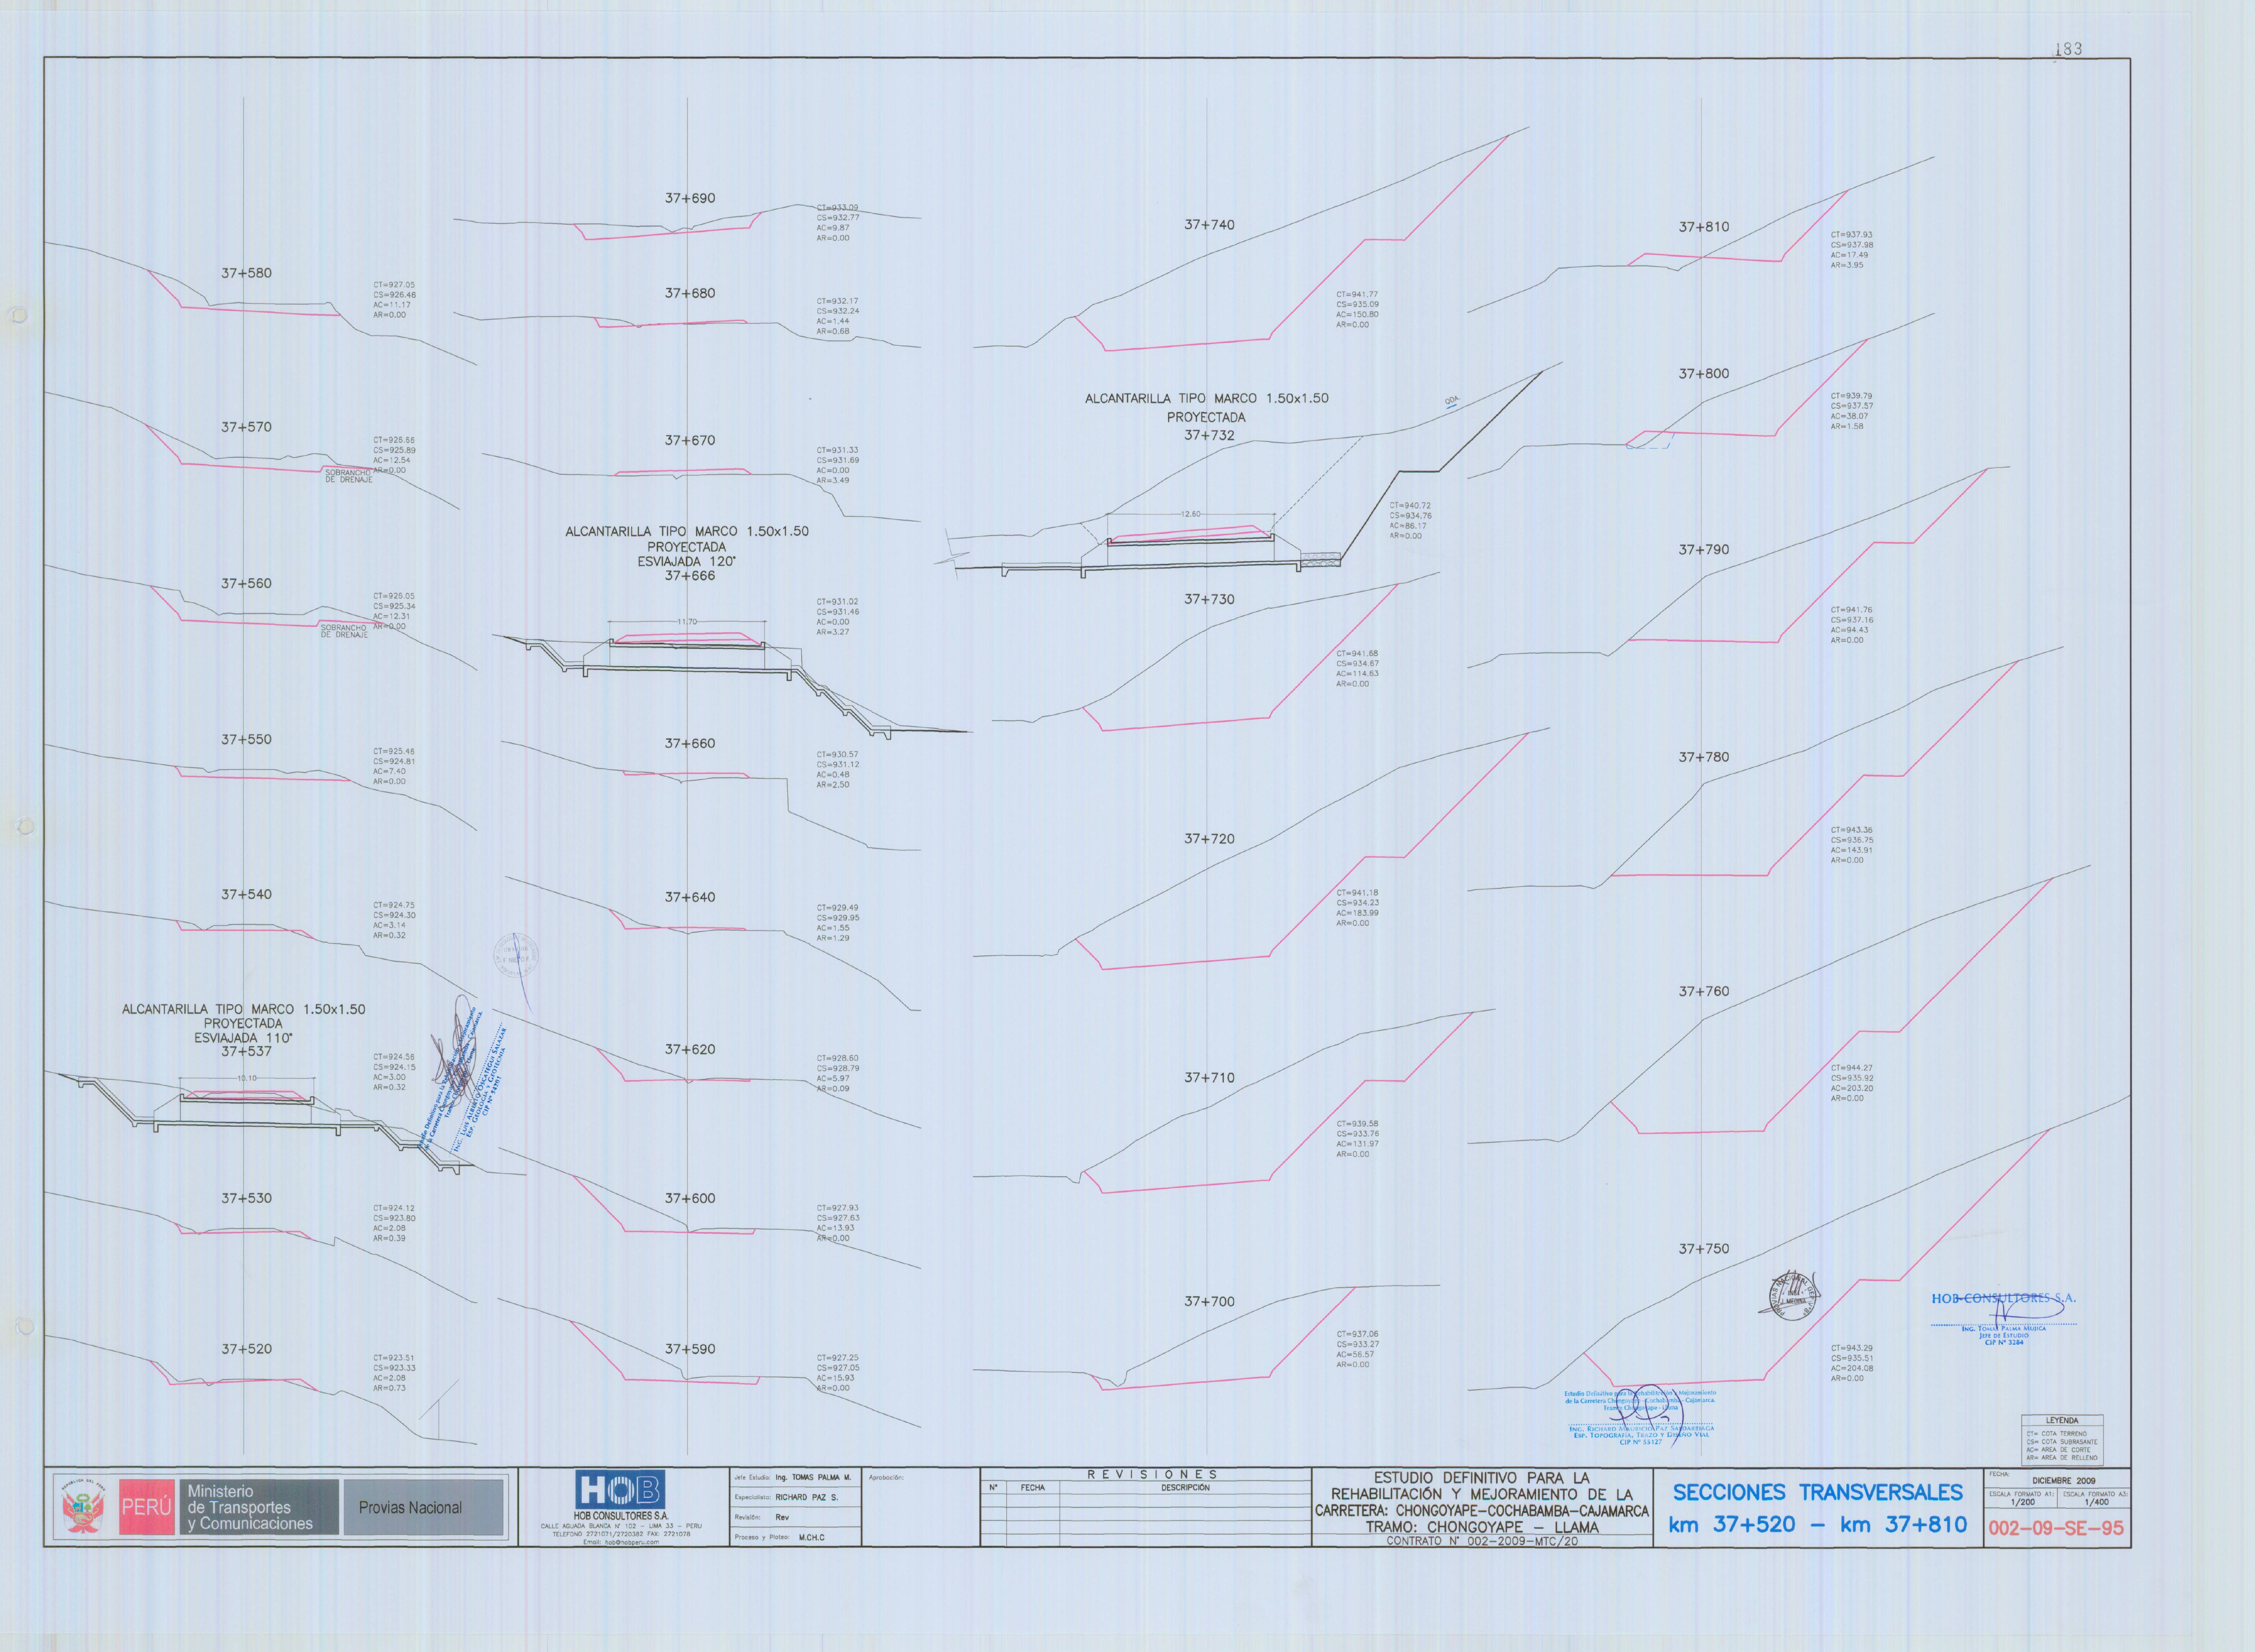This screenshot has width=2255, height=1652.
Task: Click the section label 37+670
Action: (x=690, y=440)
